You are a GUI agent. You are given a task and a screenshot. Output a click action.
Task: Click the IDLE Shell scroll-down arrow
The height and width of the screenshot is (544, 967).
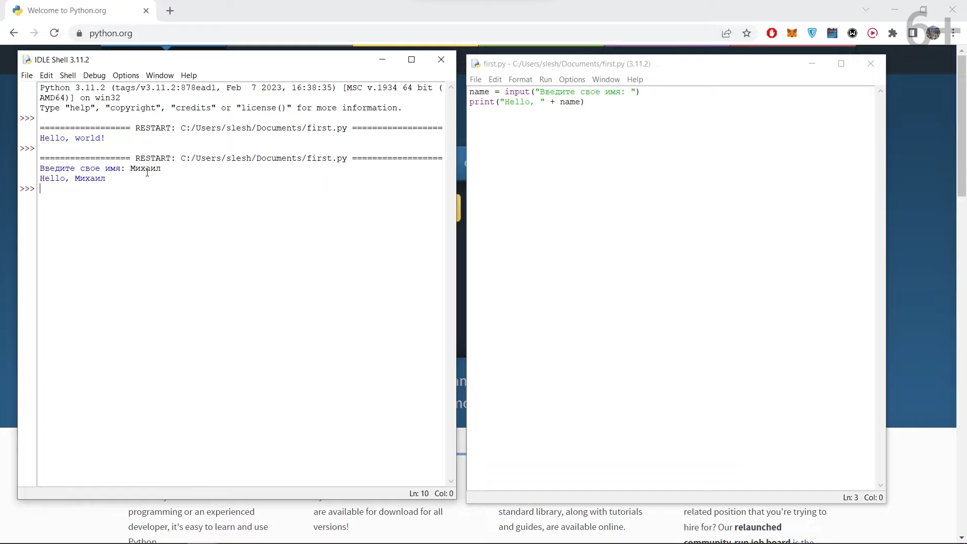click(x=451, y=481)
